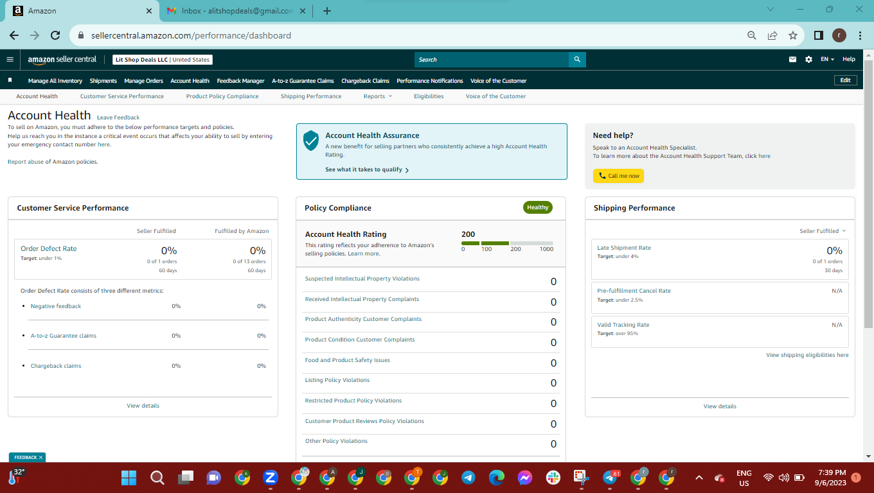Expand the Reports dropdown
The width and height of the screenshot is (874, 493).
coord(377,96)
